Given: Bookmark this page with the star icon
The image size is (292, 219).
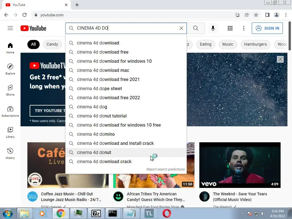Looking at the screenshot, I should (256, 15).
